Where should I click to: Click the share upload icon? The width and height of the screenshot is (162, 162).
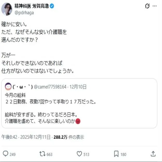coord(153,154)
